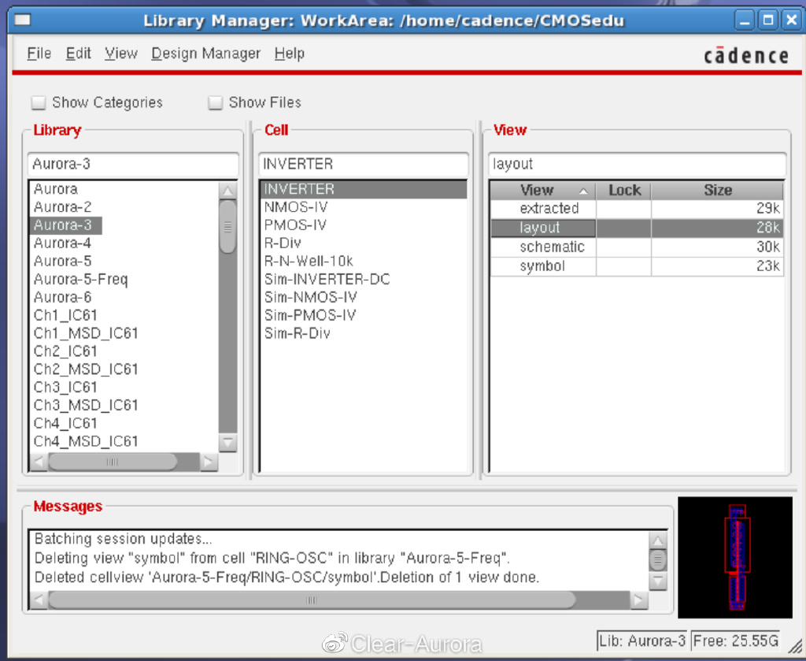Click Library list scroll down arrow

[227, 443]
